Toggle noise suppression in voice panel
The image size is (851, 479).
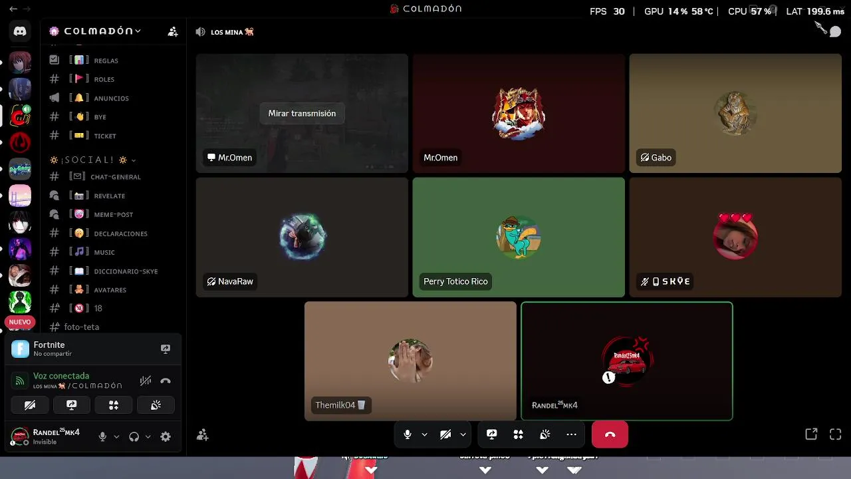[x=146, y=381]
